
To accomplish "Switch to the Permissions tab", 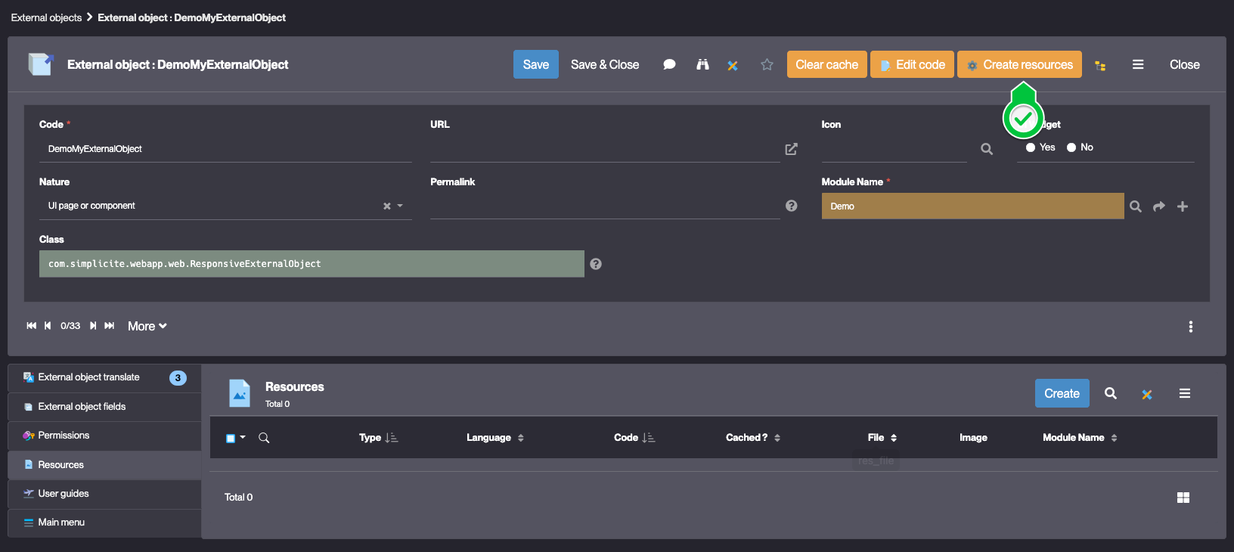I will 64,436.
